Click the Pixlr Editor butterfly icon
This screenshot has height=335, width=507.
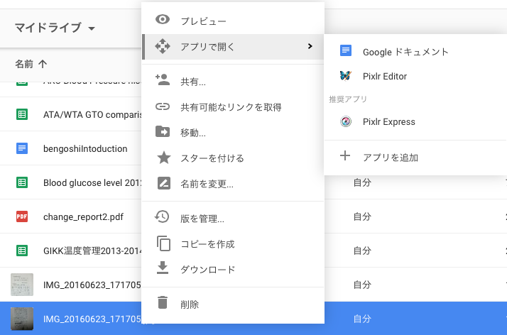point(345,76)
